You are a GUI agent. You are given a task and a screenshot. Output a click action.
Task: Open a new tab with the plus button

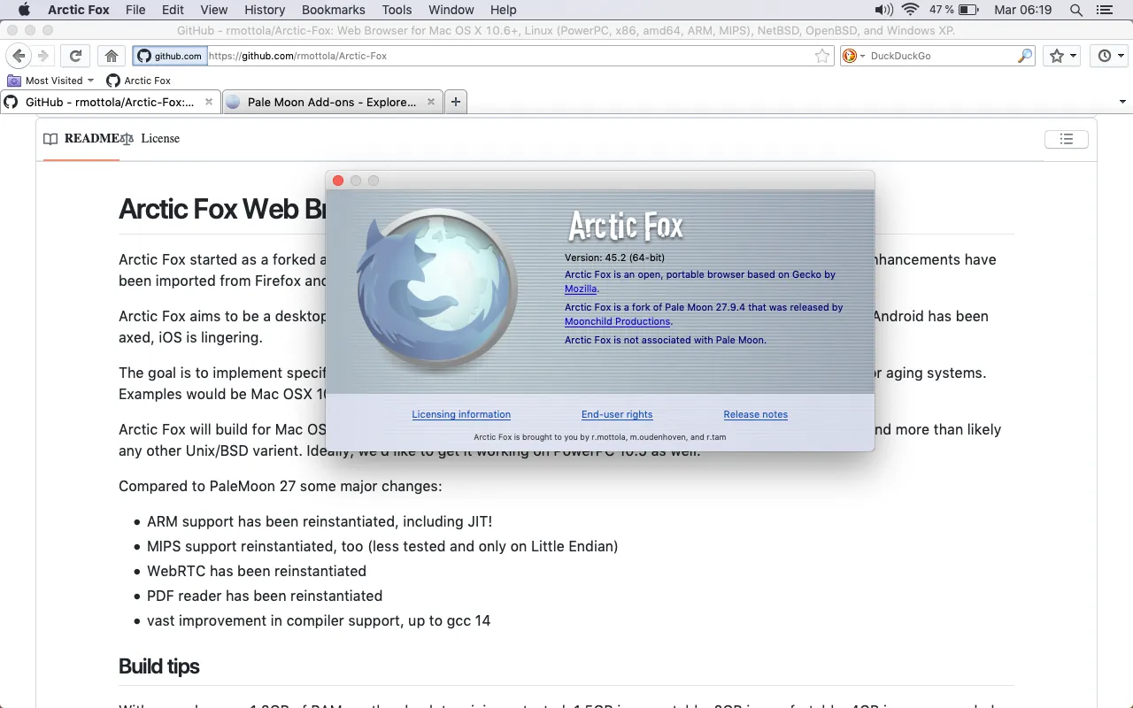coord(455,101)
